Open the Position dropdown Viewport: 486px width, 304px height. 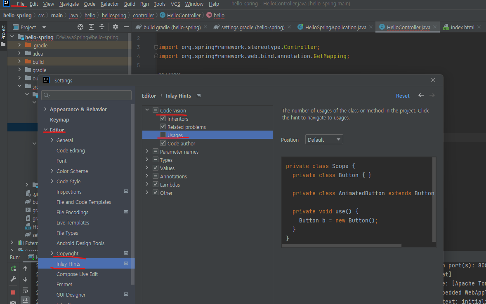324,140
